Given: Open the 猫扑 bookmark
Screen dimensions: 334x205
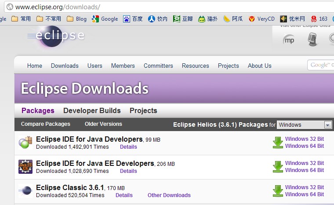Looking at the screenshot, I should pos(208,19).
